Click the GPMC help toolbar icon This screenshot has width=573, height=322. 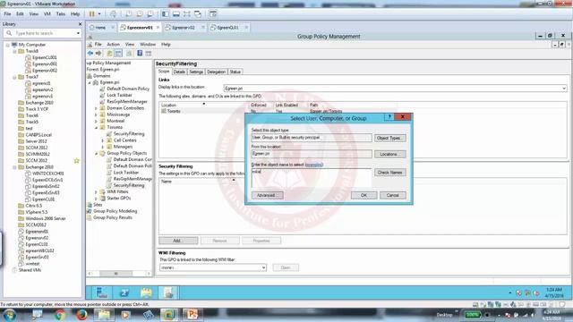[x=140, y=54]
